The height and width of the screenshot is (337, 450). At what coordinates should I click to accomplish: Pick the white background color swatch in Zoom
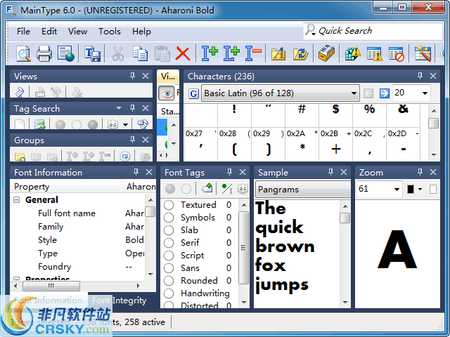point(433,189)
